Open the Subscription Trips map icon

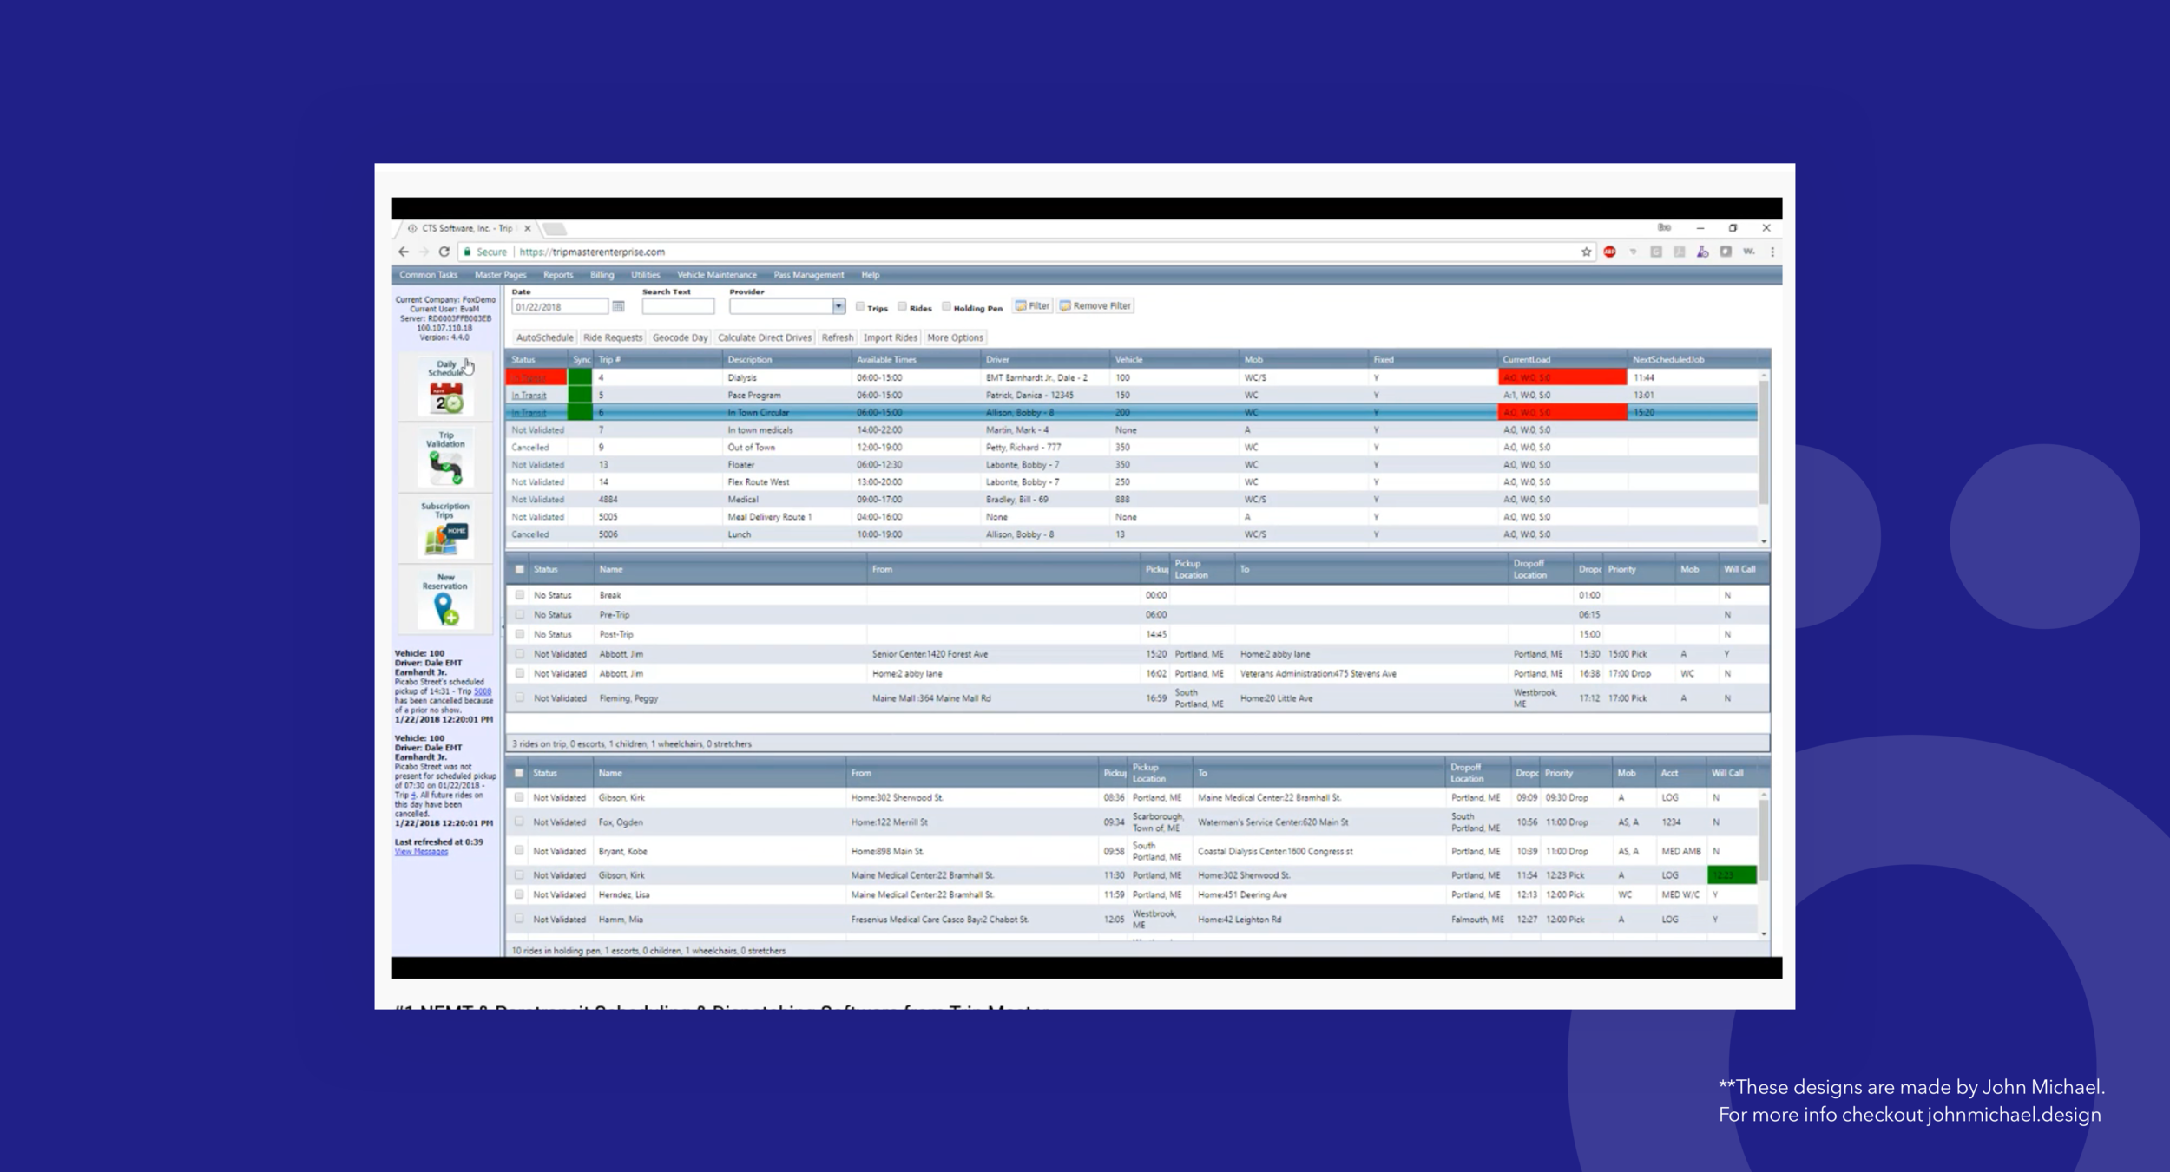[446, 538]
